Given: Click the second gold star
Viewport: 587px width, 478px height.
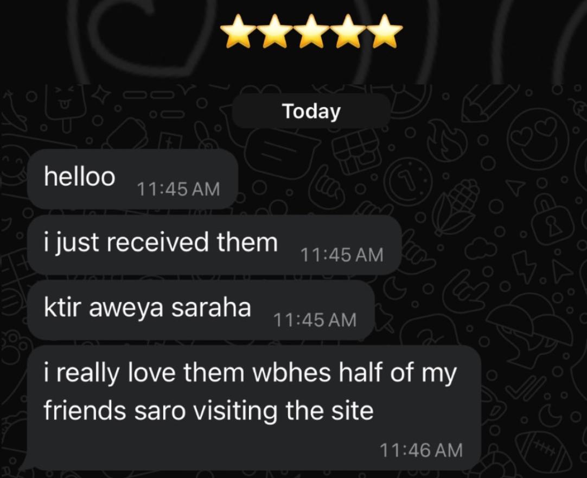Looking at the screenshot, I should [275, 31].
